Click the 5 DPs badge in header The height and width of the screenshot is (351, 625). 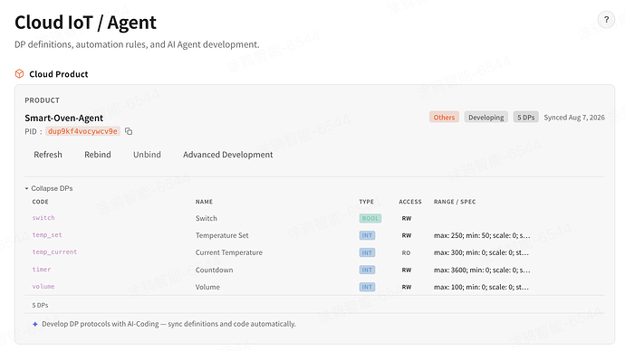click(x=525, y=118)
